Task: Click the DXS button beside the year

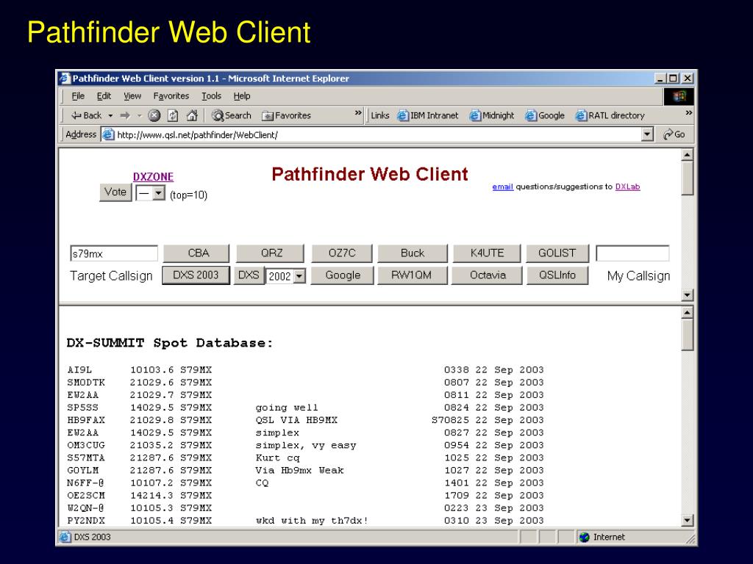Action: click(249, 275)
